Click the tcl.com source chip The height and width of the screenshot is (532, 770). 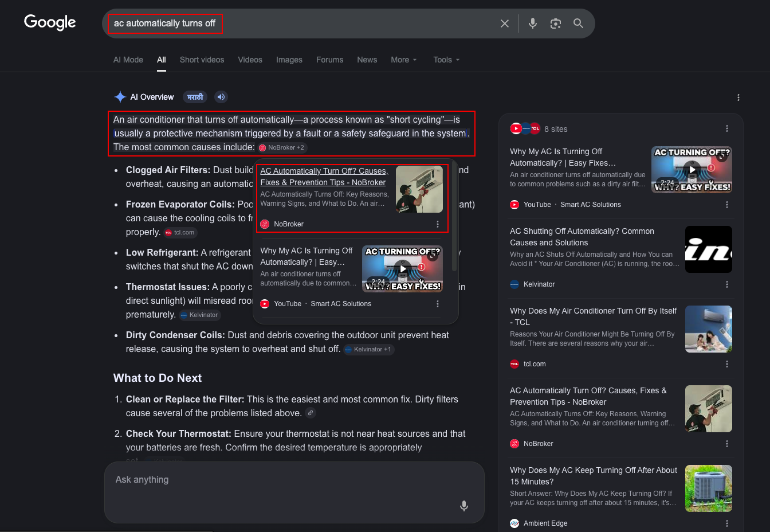click(180, 232)
